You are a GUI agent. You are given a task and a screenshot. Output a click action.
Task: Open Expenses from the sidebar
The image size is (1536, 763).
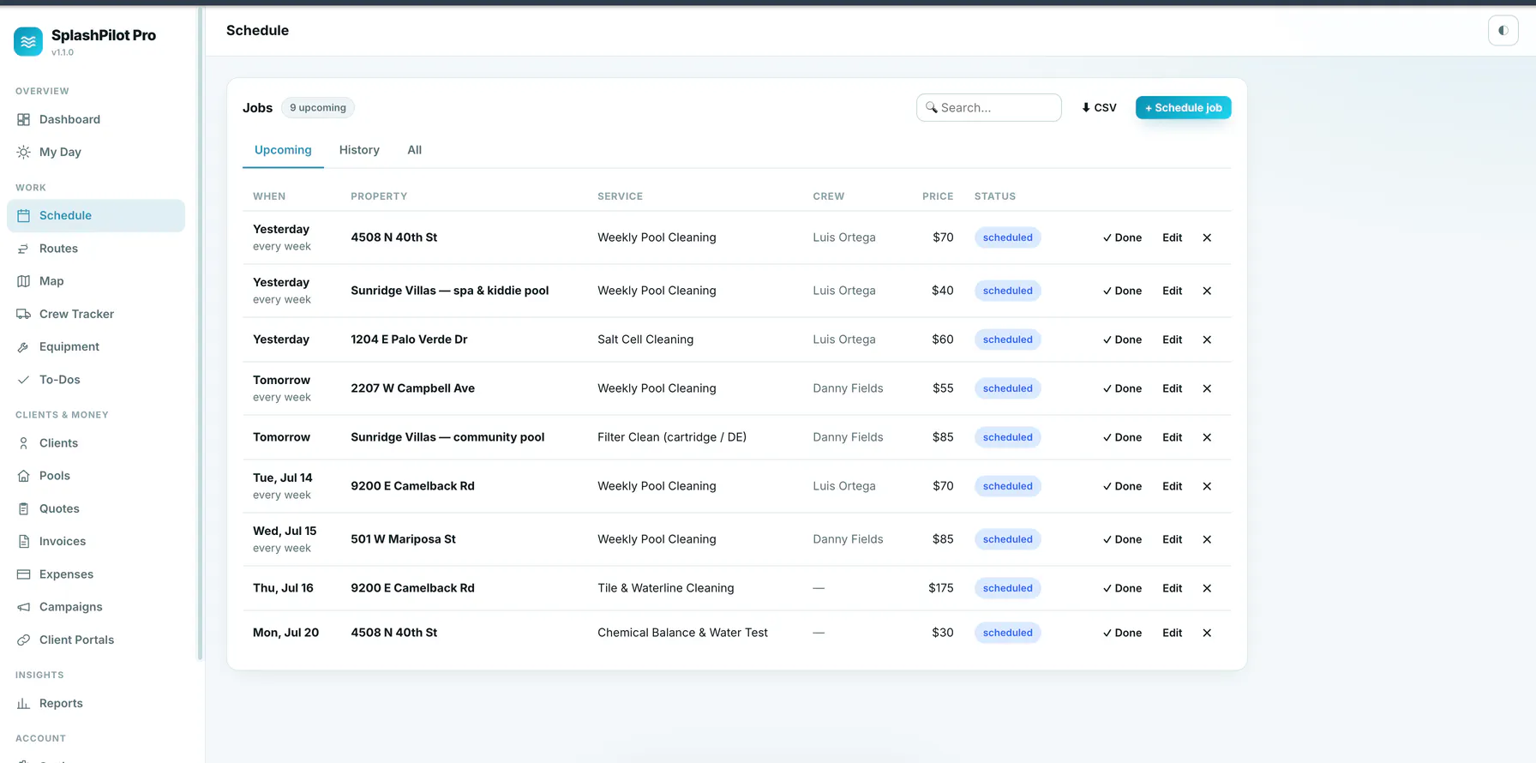click(x=96, y=574)
